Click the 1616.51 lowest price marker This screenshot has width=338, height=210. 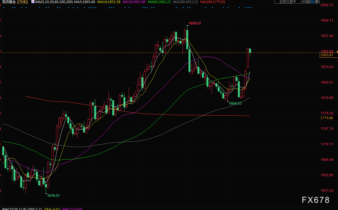tap(53, 195)
